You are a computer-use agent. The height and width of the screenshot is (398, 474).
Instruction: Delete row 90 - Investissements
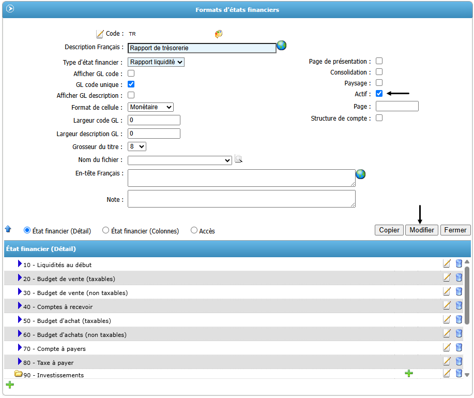(459, 373)
